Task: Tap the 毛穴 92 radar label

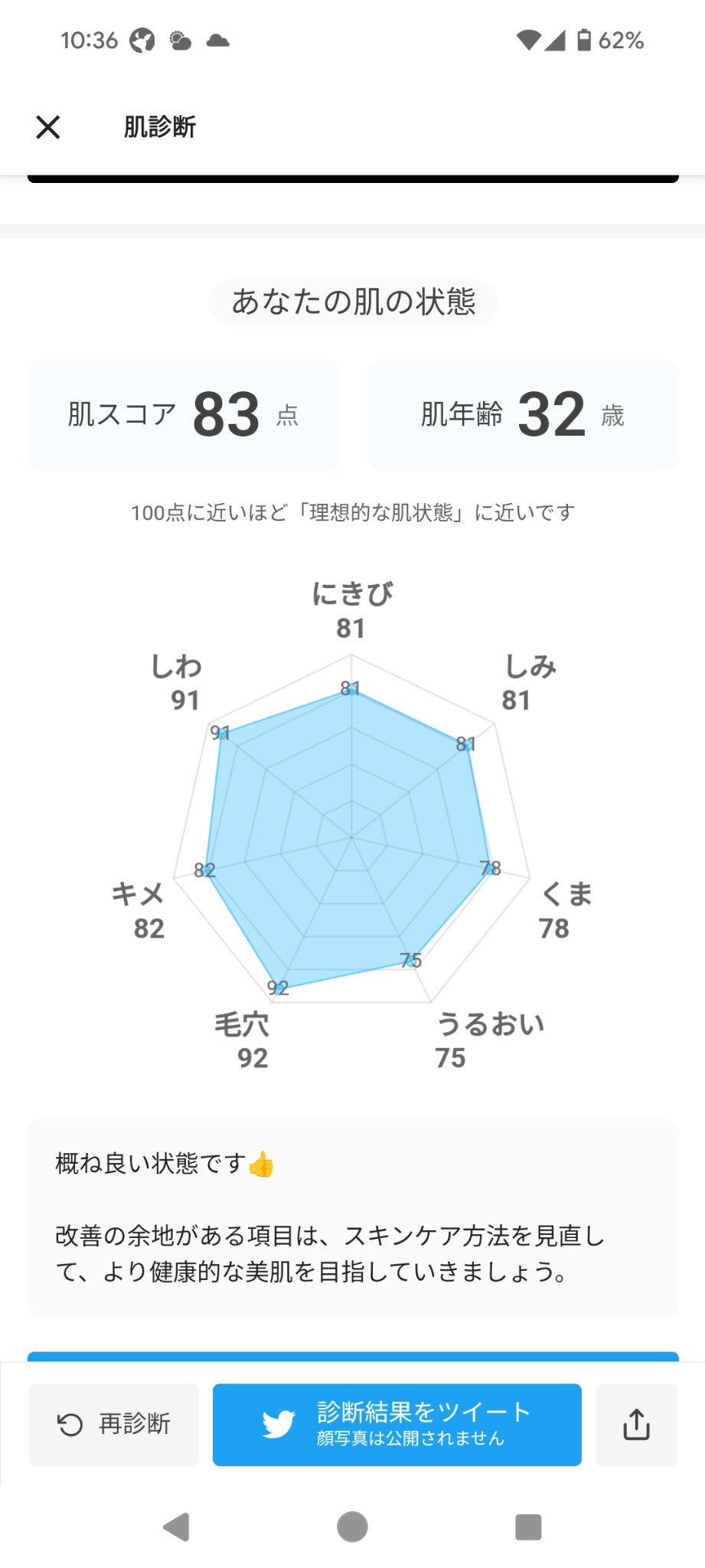Action: 243,1040
